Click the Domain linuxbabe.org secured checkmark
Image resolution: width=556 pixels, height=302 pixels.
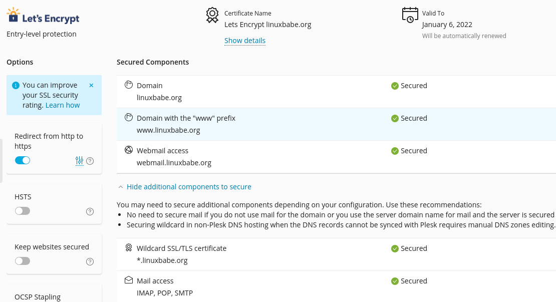395,86
